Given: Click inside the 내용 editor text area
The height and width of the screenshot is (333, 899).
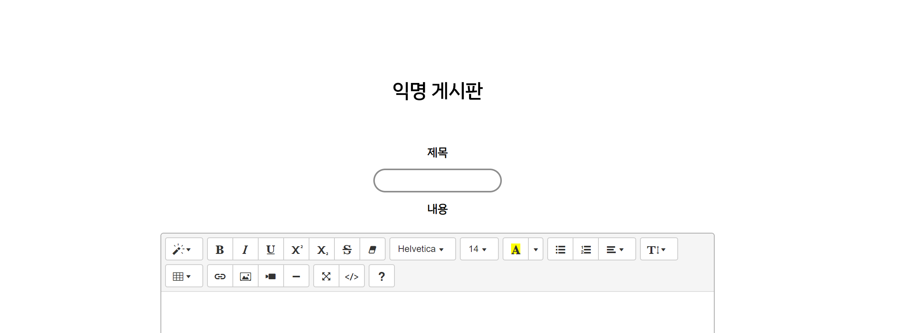Looking at the screenshot, I should click(437, 312).
